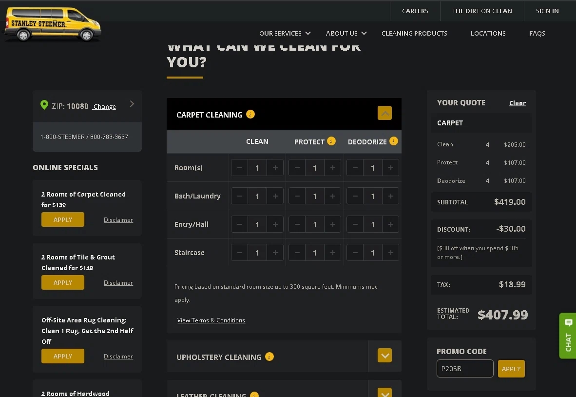Click Clear to reset your quote
Viewport: 576px width, 397px height.
(517, 103)
